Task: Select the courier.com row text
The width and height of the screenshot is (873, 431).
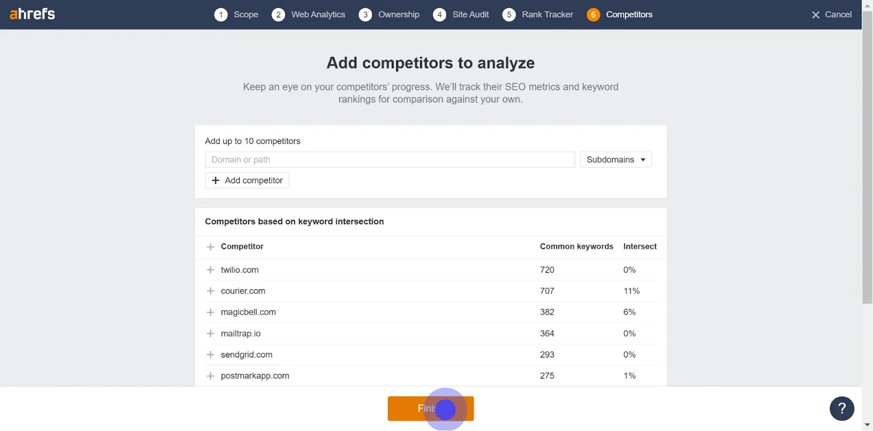Action: pos(243,291)
